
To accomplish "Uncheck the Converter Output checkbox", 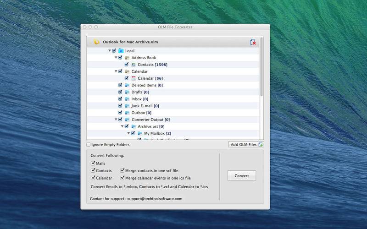I will click(x=120, y=119).
